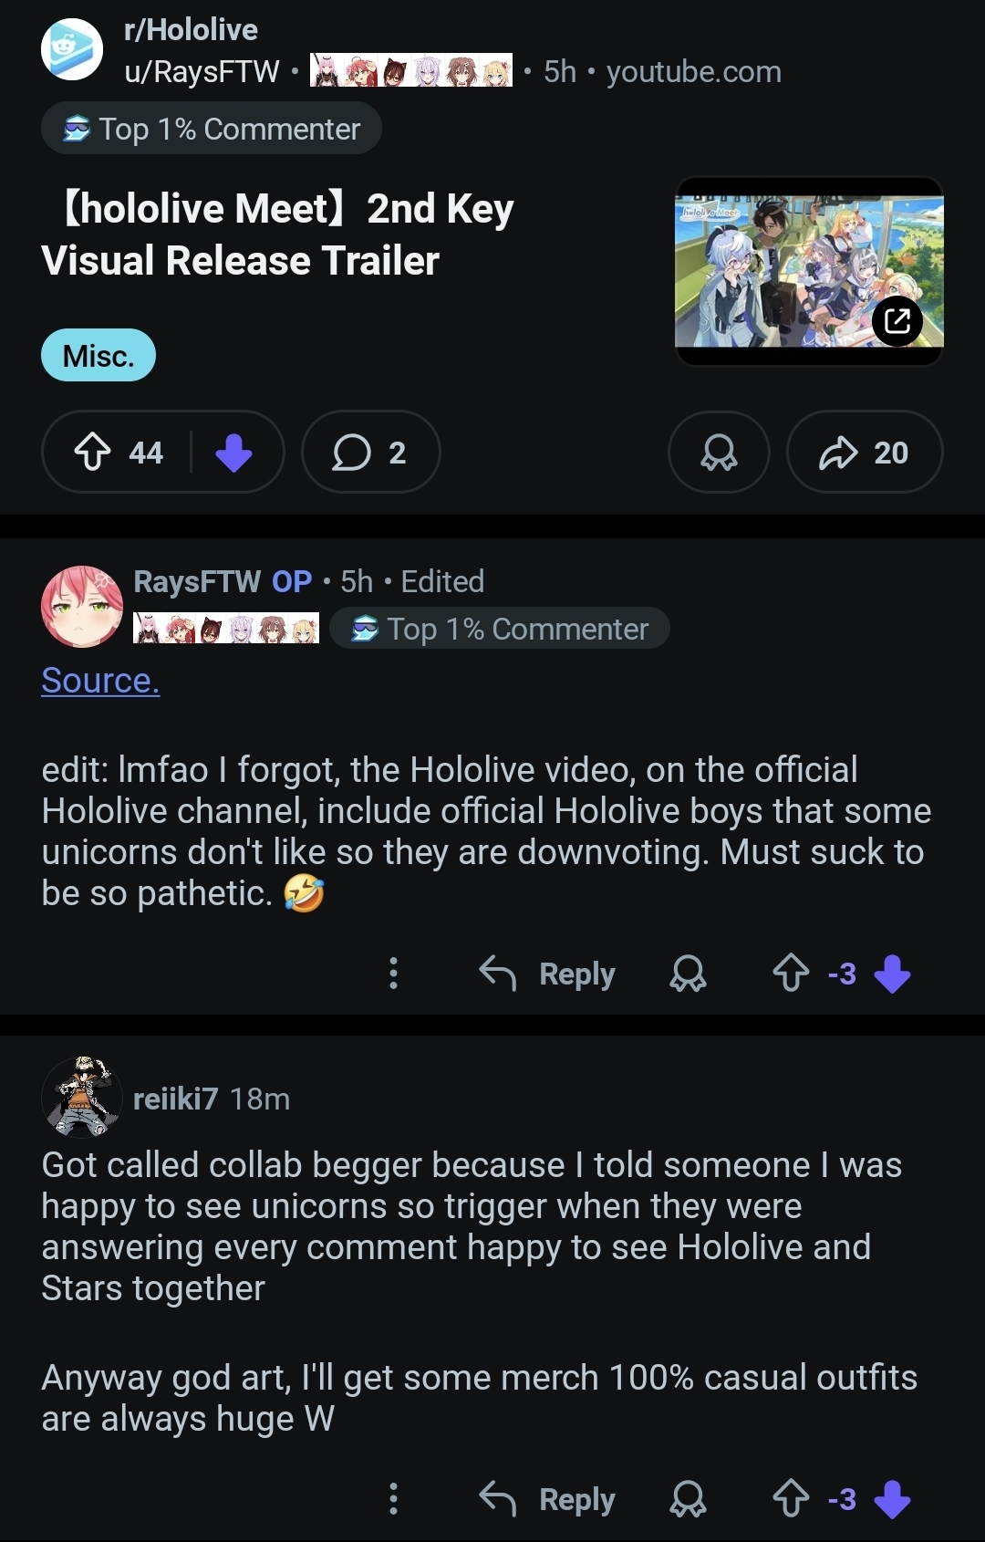The image size is (985, 1542).
Task: Open the YouTube trailer thumbnail
Action: point(809,271)
